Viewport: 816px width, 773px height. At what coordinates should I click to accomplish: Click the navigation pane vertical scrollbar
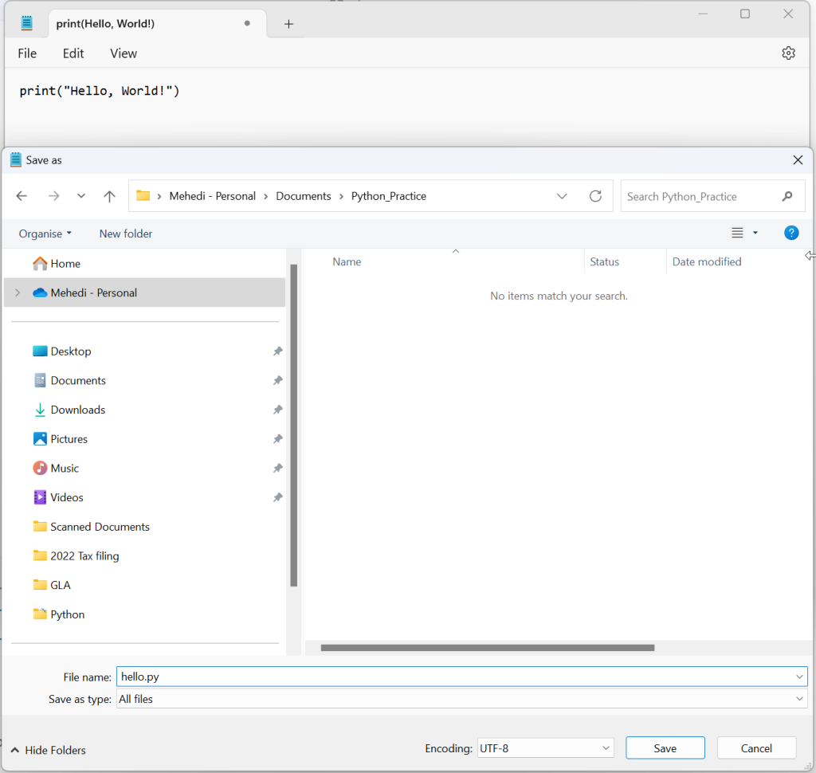pos(293,426)
